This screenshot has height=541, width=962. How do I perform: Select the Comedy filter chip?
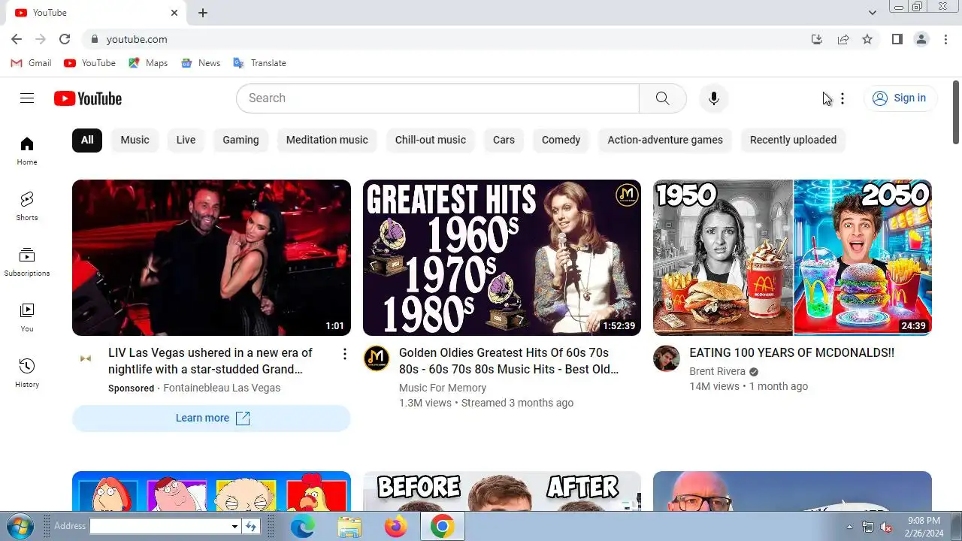pos(561,140)
